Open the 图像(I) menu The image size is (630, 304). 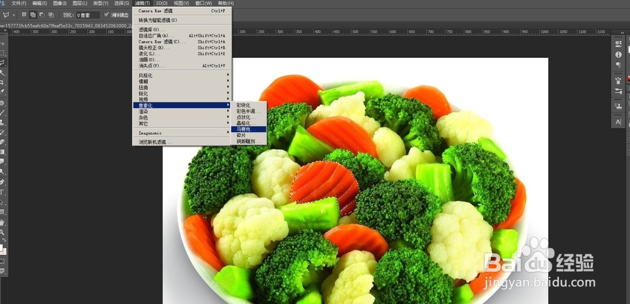pos(60,3)
